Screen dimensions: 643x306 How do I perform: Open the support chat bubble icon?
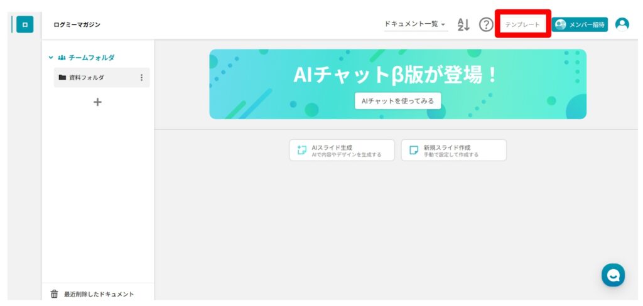pos(613,275)
